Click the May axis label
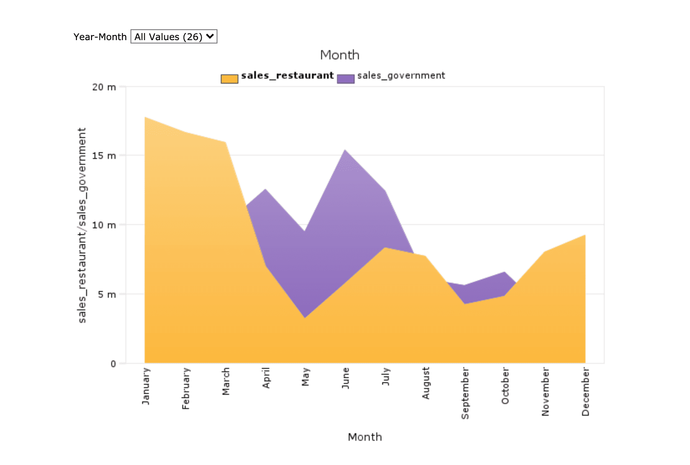The height and width of the screenshot is (465, 690). pos(306,377)
